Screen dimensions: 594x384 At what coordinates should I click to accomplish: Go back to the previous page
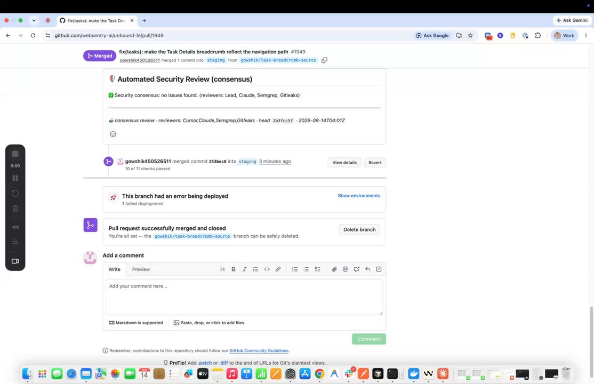click(8, 36)
